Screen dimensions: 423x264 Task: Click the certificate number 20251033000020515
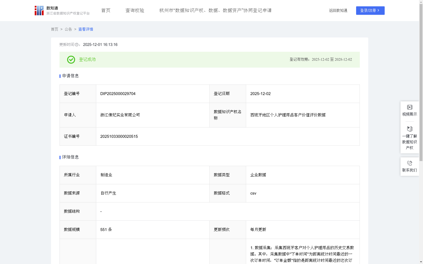point(119,136)
